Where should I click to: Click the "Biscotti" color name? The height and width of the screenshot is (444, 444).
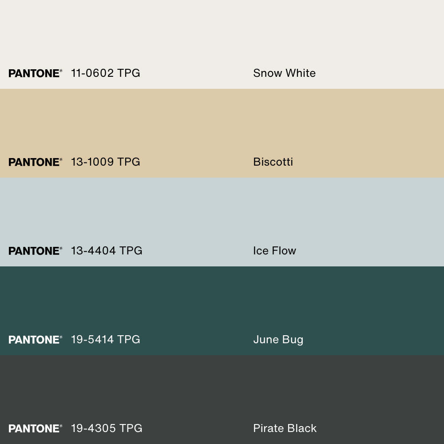click(x=273, y=162)
